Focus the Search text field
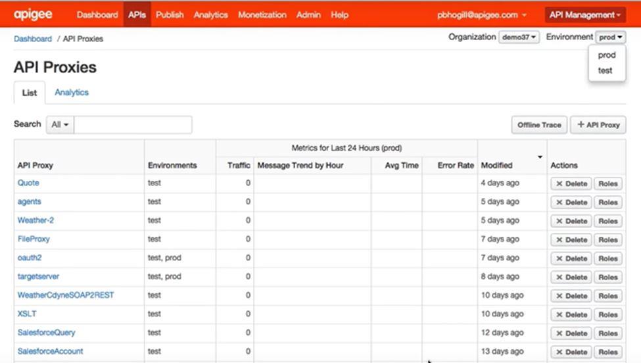641x363 pixels. pyautogui.click(x=133, y=125)
